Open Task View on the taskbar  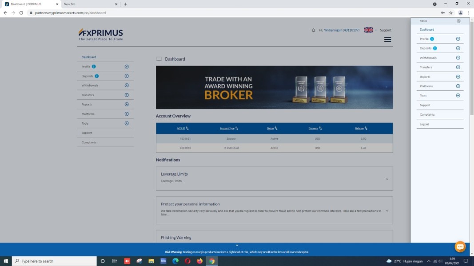point(114,261)
